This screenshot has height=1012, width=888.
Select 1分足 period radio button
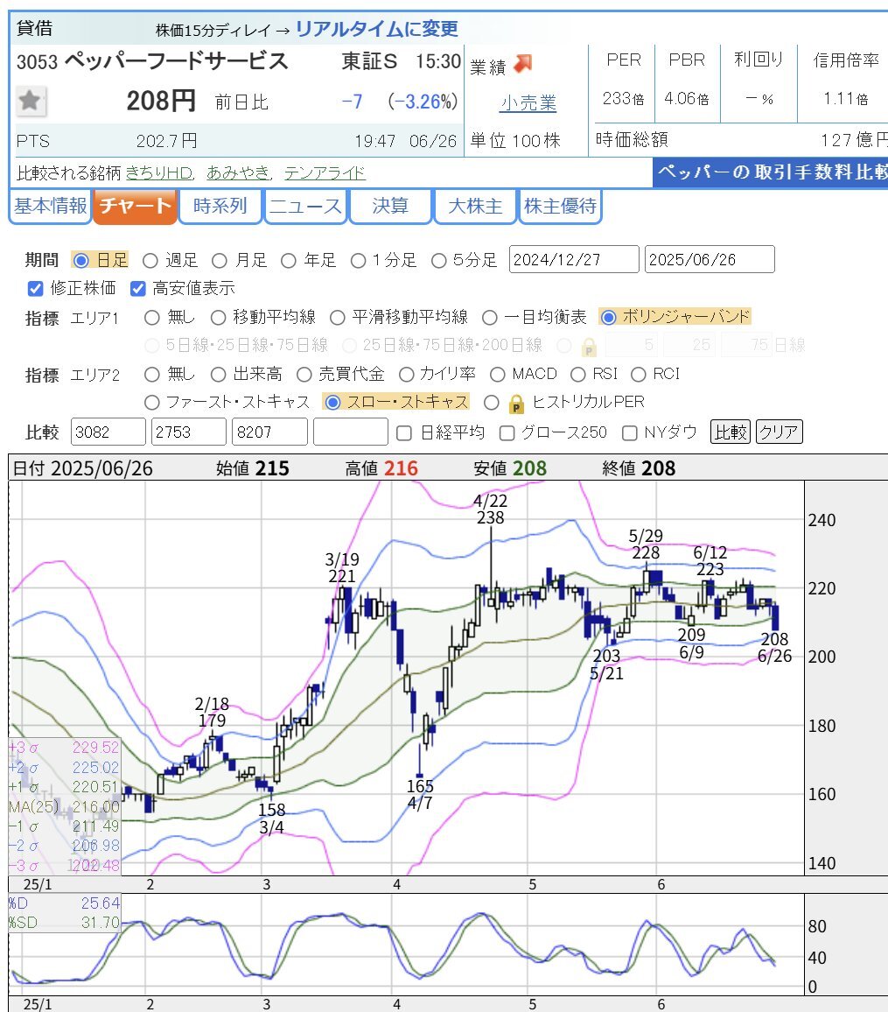point(358,261)
